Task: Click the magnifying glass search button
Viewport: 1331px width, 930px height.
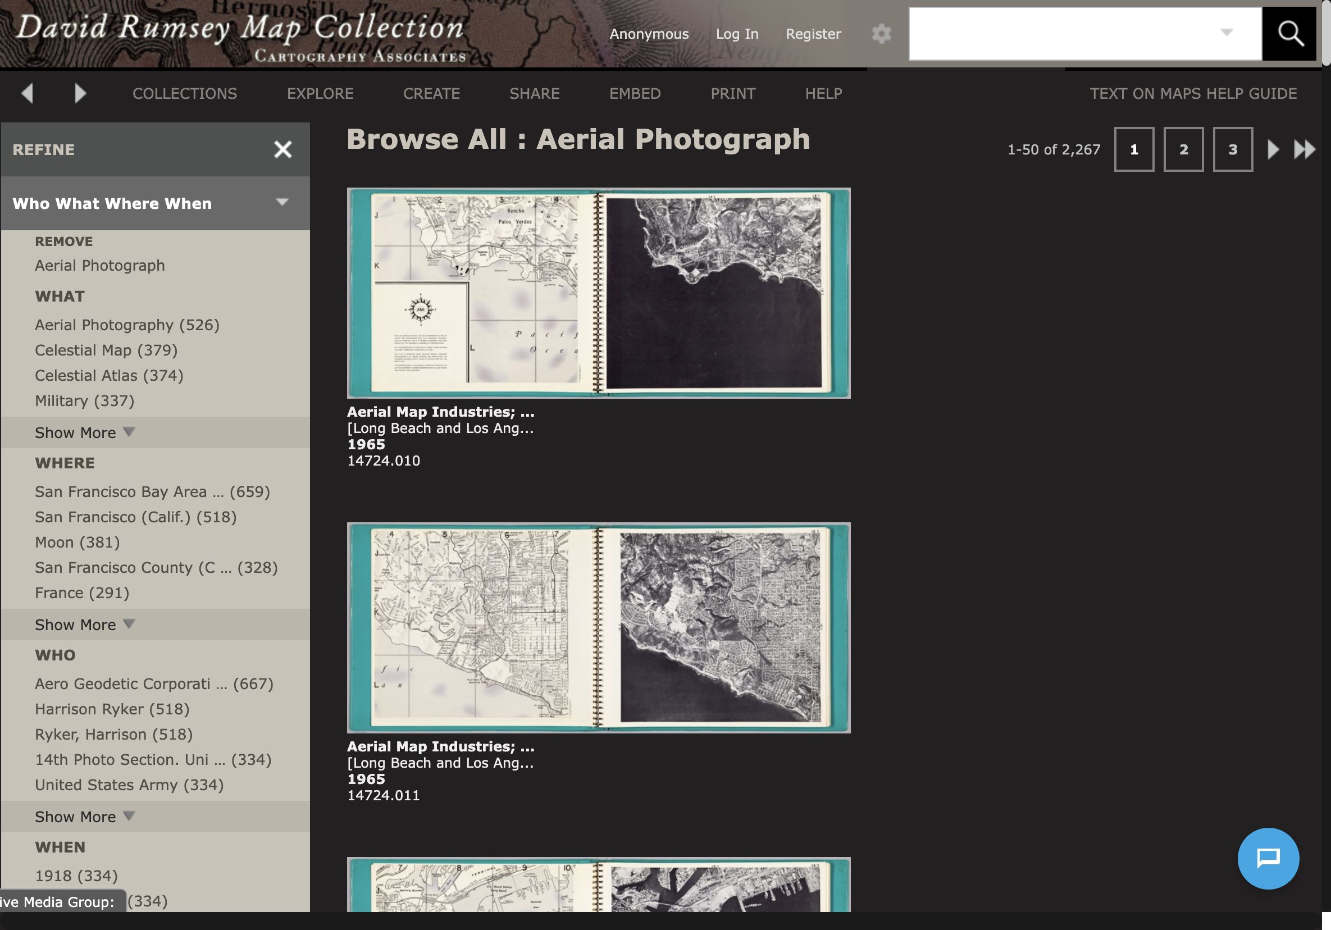Action: point(1290,34)
